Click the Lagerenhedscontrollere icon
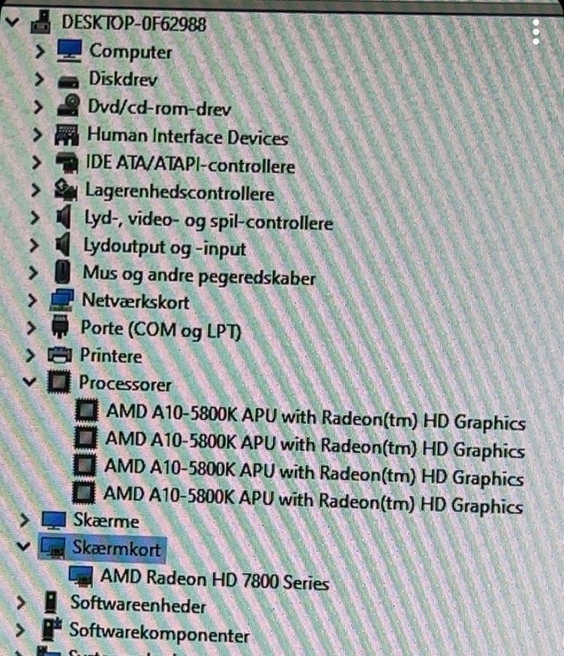This screenshot has width=564, height=656. pyautogui.click(x=66, y=190)
